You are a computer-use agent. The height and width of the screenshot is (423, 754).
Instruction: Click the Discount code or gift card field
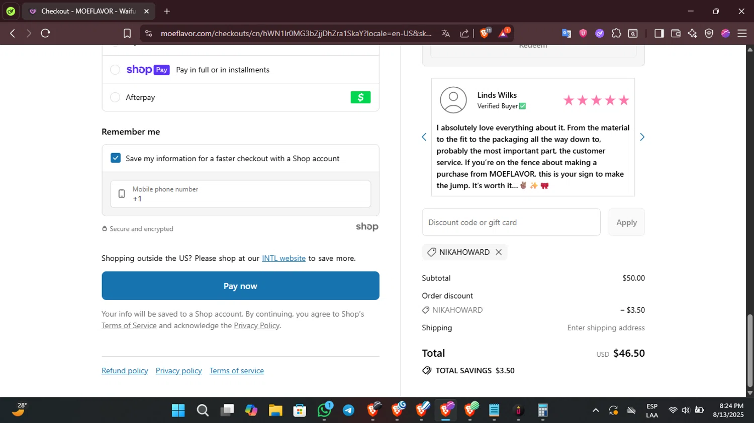pos(511,222)
